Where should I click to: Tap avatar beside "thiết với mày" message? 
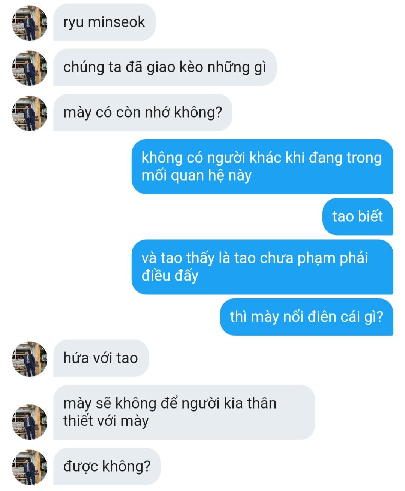30,422
